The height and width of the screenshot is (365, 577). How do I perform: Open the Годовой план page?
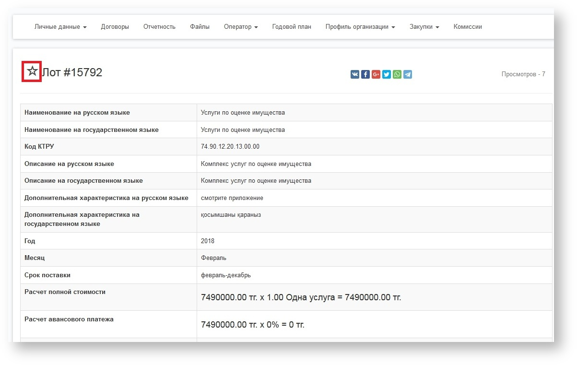pyautogui.click(x=292, y=27)
